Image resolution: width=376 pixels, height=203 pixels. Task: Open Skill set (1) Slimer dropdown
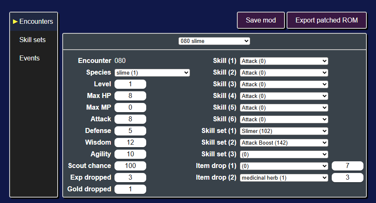[284, 131]
